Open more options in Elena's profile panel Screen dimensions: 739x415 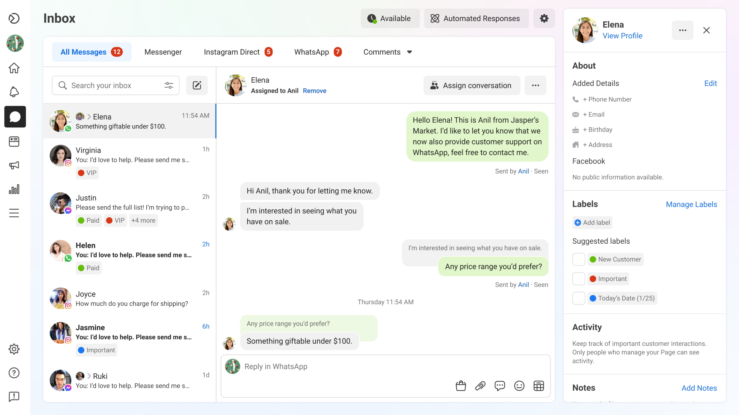pyautogui.click(x=682, y=30)
